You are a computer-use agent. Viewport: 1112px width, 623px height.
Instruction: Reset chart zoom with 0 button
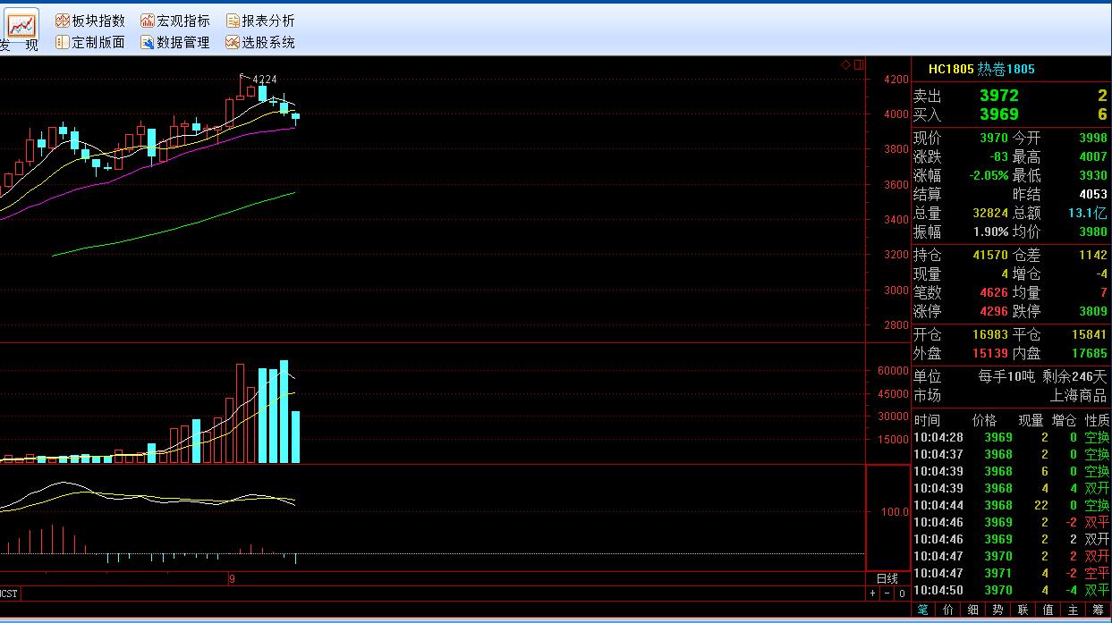coord(902,594)
